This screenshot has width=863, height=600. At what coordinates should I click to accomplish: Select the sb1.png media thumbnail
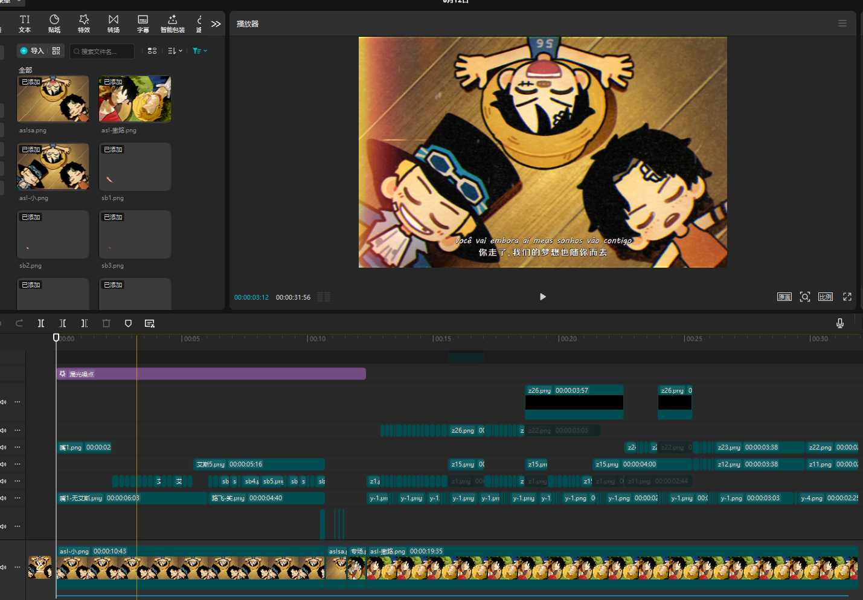pos(135,167)
